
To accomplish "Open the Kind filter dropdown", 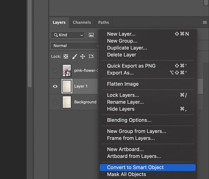I will point(68,35).
